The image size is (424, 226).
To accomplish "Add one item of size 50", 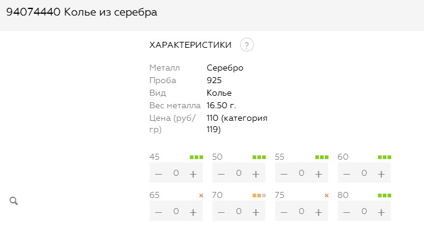I will (x=256, y=174).
